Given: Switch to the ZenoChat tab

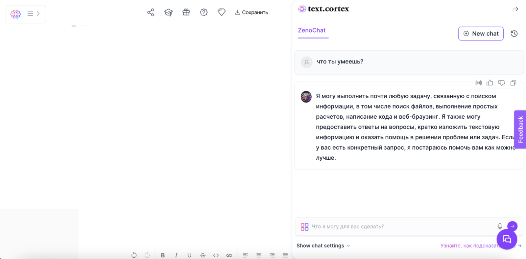Looking at the screenshot, I should click(x=312, y=30).
